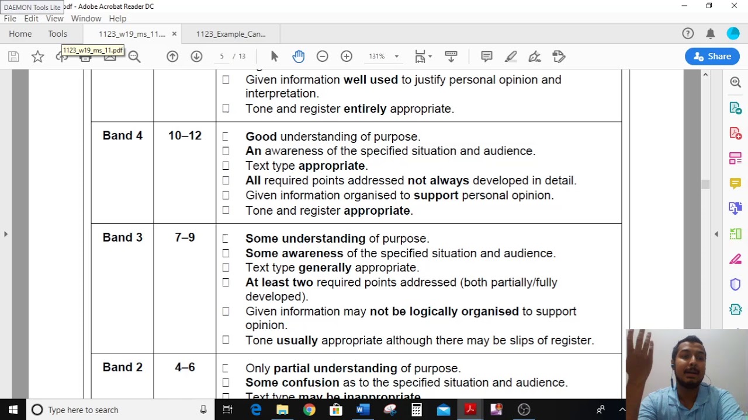
Task: Open OBS Studio from the taskbar
Action: tap(524, 409)
